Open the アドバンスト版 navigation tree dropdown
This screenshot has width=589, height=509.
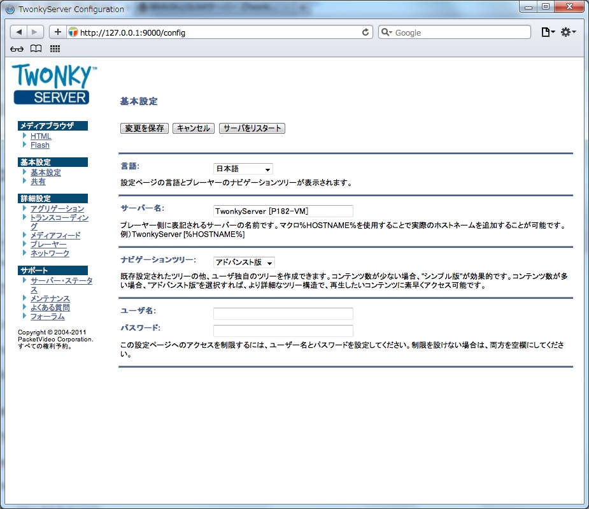coord(244,262)
